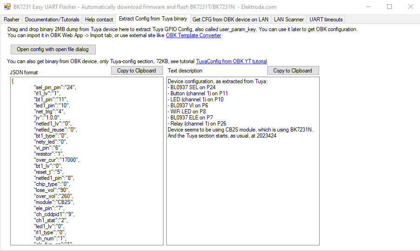
Task: Click the "chip_type":"0" JSON line
Action: 52,184
